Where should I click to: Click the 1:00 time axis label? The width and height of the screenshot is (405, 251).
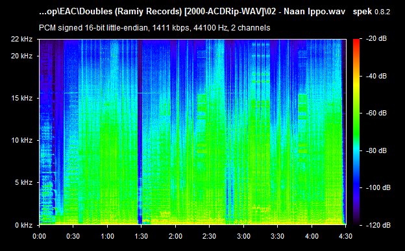click(108, 236)
